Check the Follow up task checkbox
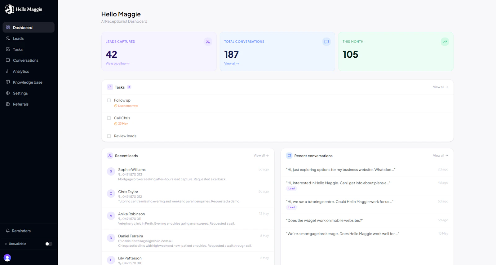 109,100
